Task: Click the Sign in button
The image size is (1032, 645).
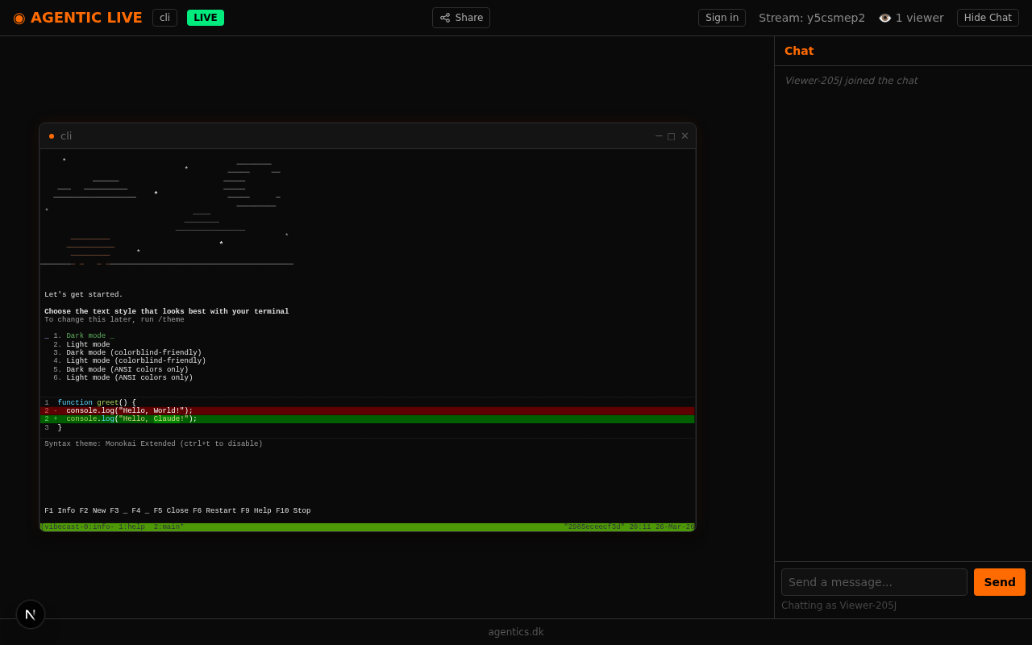Action: coord(722,18)
